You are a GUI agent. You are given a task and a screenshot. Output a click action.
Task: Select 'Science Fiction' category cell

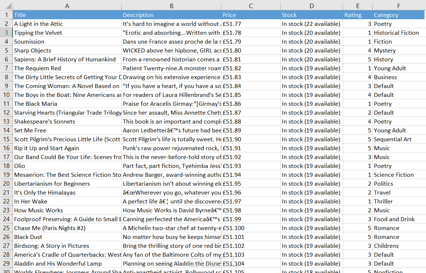pyautogui.click(x=399, y=175)
